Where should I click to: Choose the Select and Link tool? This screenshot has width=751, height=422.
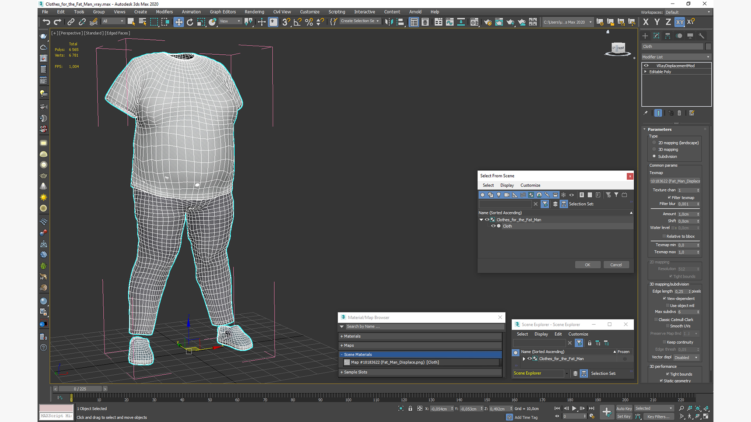71,22
